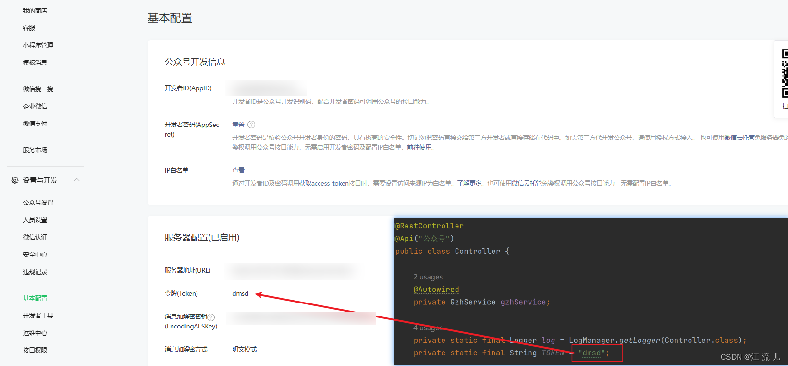Click 服务器配置(已启用) heading
The image size is (788, 366).
202,238
